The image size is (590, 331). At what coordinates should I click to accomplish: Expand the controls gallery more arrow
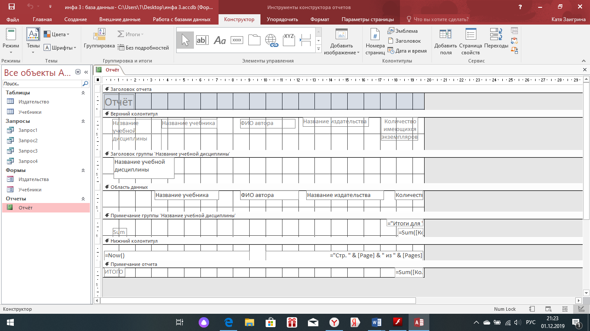[x=319, y=49]
